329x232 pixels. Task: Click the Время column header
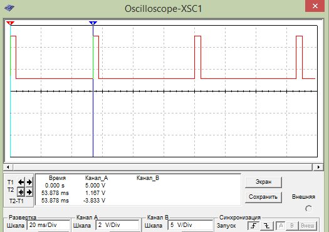click(x=57, y=178)
